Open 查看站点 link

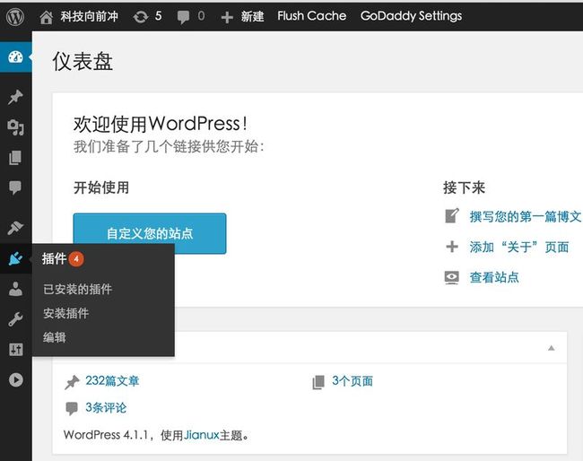494,277
